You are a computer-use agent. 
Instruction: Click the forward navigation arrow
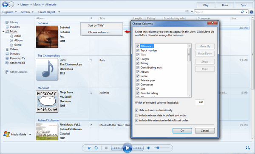coord(11,4)
